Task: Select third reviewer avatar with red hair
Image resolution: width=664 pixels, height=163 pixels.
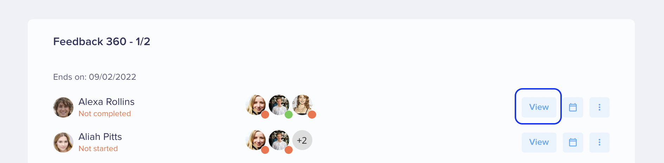Action: pos(302,105)
